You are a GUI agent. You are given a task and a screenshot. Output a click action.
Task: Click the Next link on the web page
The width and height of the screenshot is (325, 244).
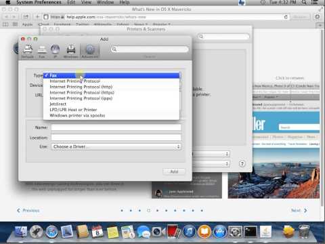point(299,211)
